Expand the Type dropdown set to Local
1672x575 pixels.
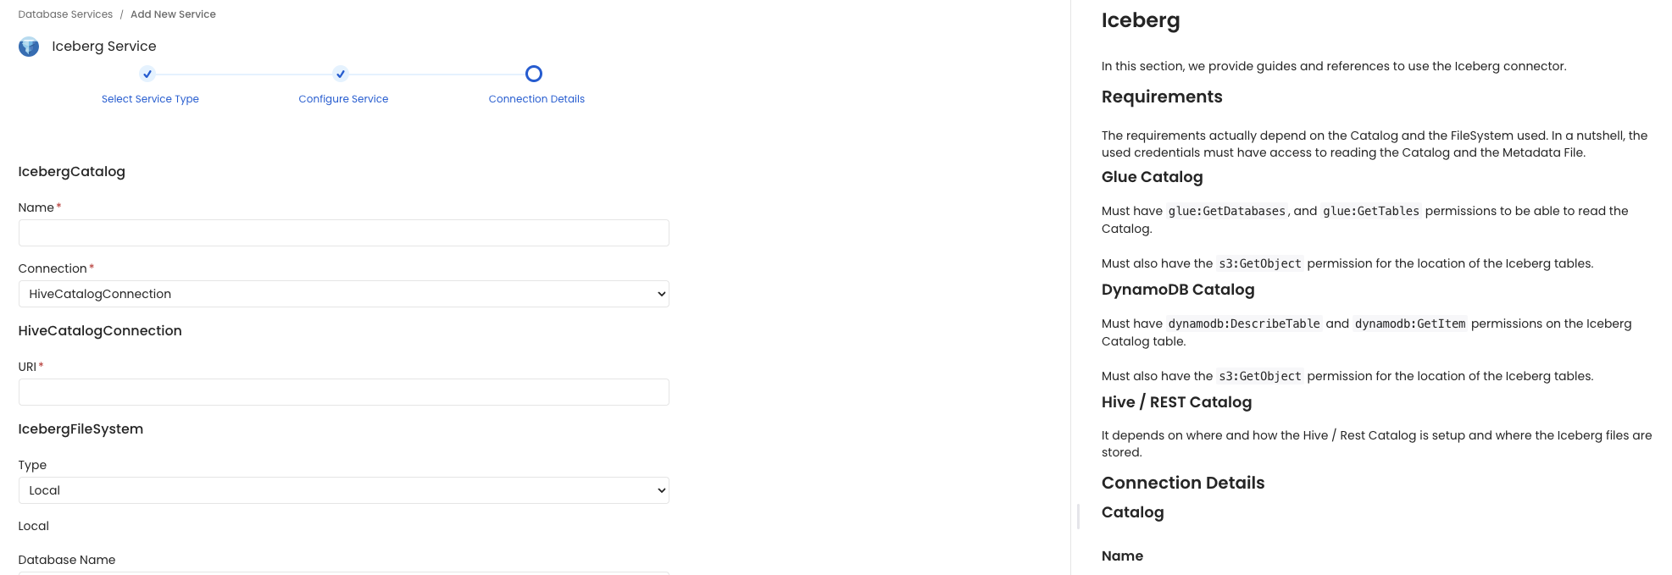(343, 490)
